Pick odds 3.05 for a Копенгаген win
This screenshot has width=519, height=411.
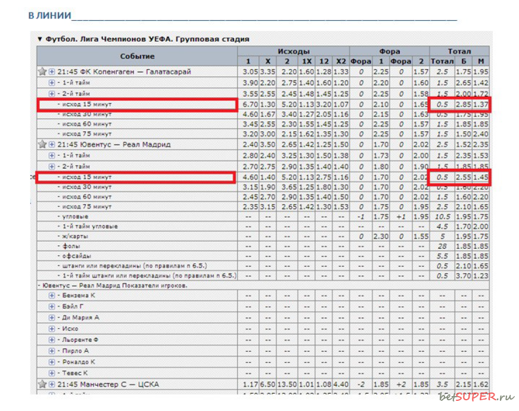(250, 72)
